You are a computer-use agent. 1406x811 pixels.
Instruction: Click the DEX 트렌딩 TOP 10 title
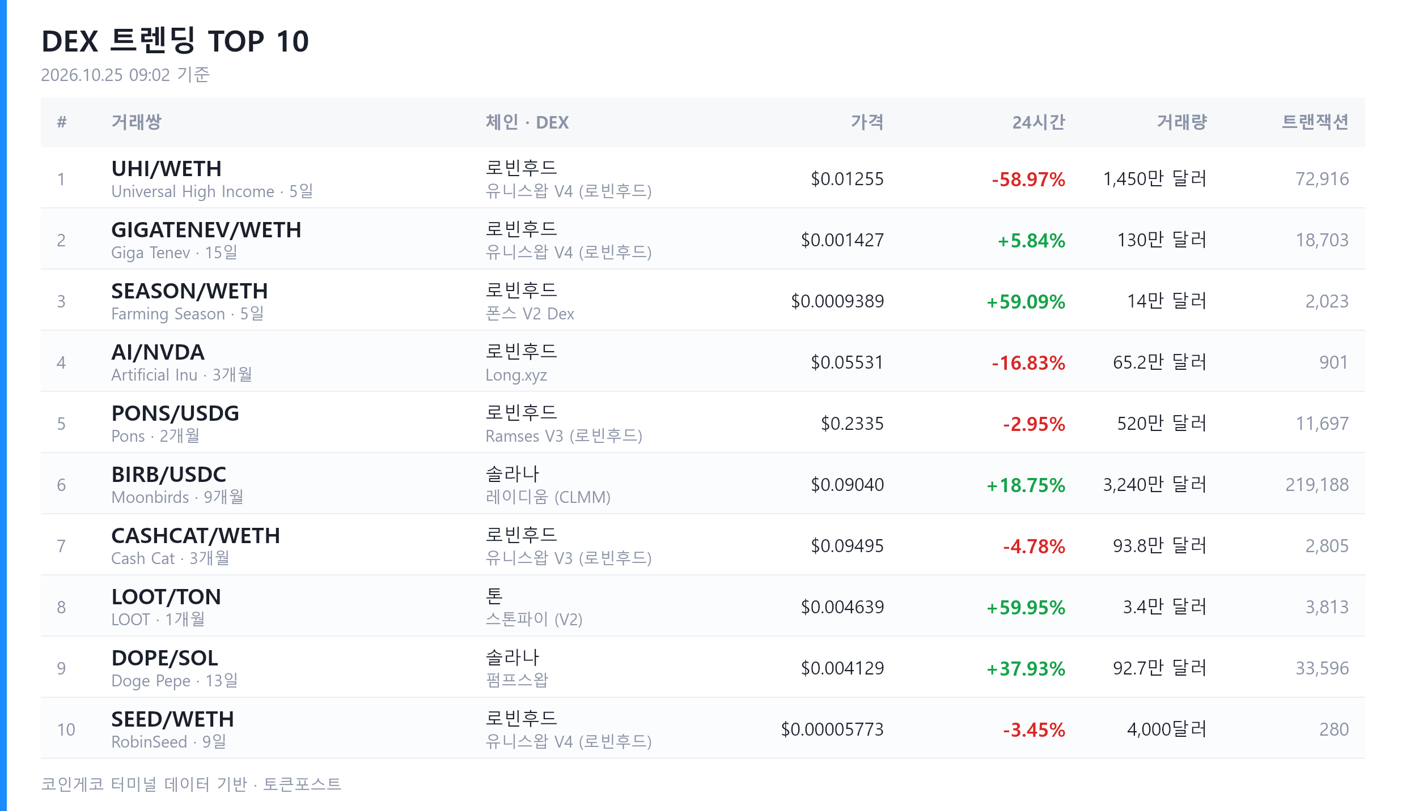(x=175, y=41)
